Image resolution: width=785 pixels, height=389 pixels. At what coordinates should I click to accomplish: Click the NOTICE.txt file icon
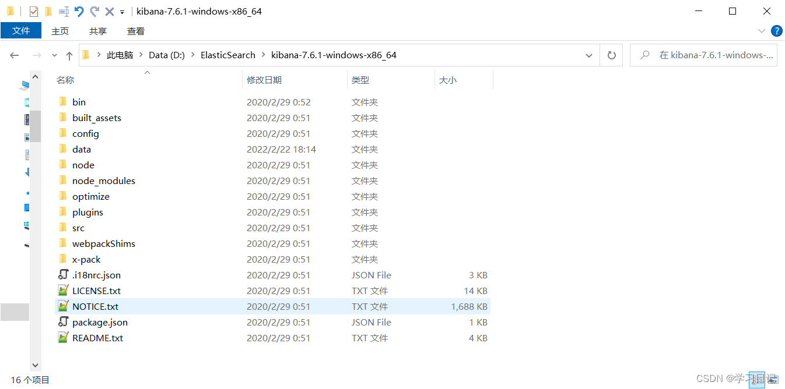tap(64, 306)
